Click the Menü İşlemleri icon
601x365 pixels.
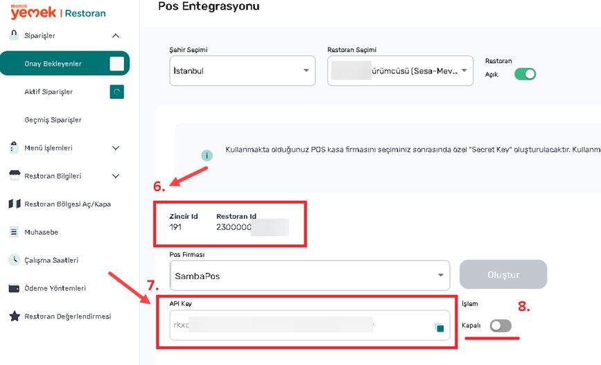coord(14,148)
